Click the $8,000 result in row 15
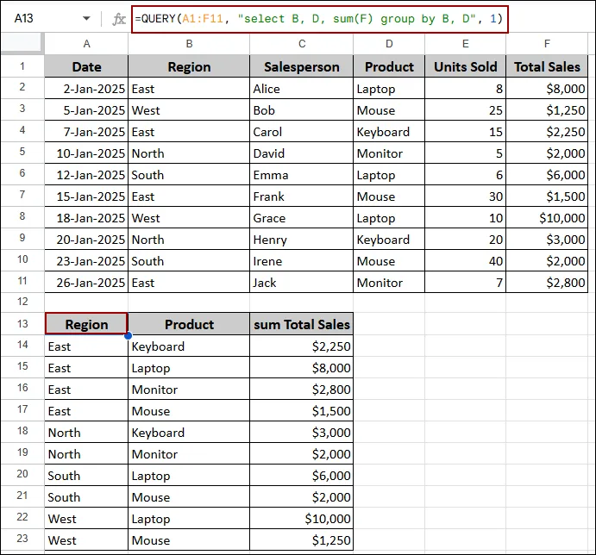Viewport: 596px width, 555px height. pos(302,368)
